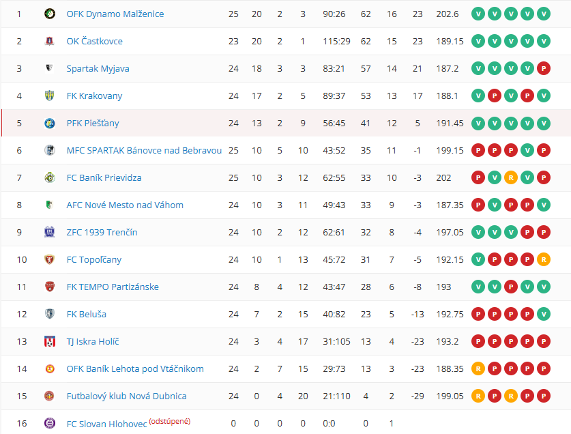Image resolution: width=571 pixels, height=434 pixels.
Task: Click the TJ Iskra Holíč club crest
Action: 50,341
